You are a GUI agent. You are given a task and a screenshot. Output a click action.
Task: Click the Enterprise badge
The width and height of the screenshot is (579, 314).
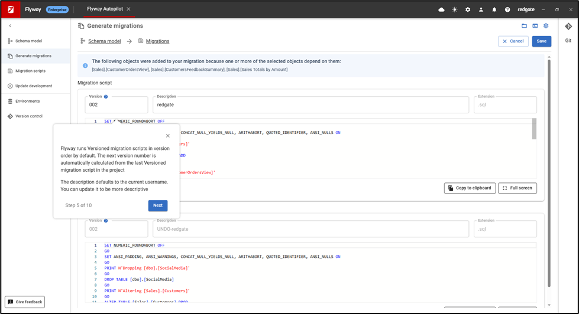click(x=57, y=9)
